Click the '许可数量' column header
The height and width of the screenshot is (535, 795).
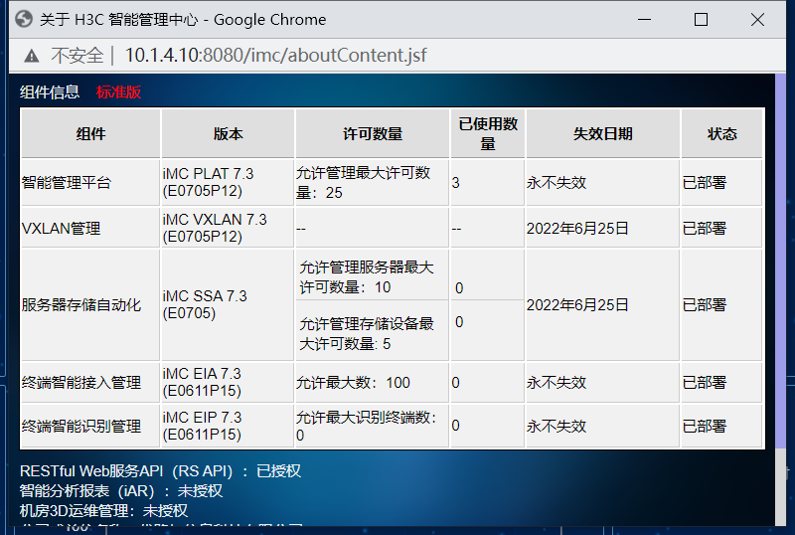coord(372,133)
